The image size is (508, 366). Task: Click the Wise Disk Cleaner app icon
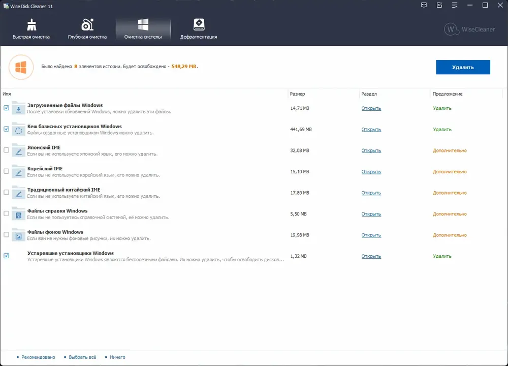[x=6, y=6]
